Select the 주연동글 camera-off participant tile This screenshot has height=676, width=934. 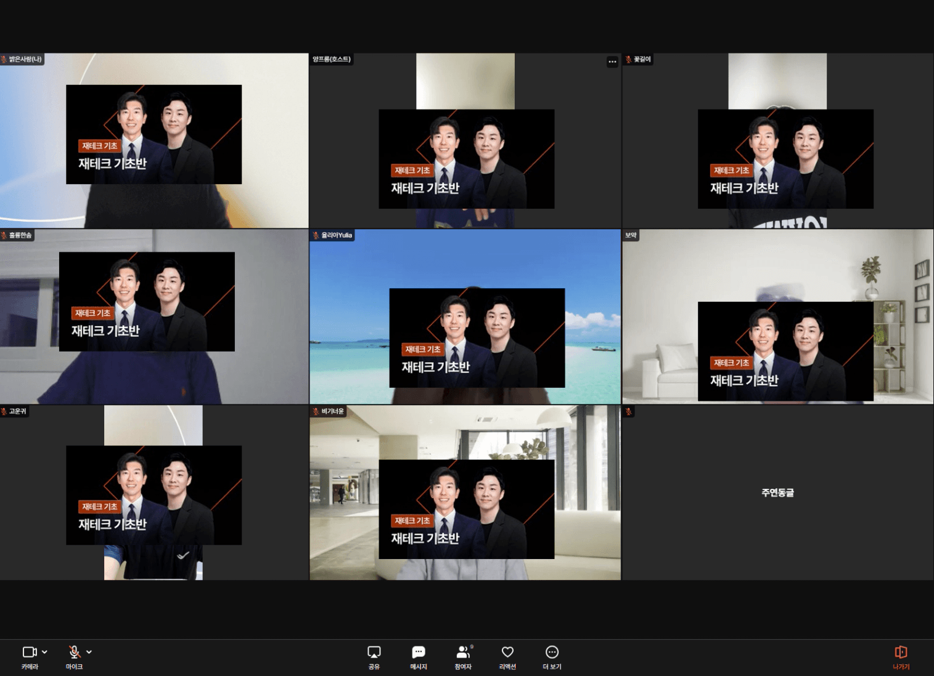coord(777,493)
